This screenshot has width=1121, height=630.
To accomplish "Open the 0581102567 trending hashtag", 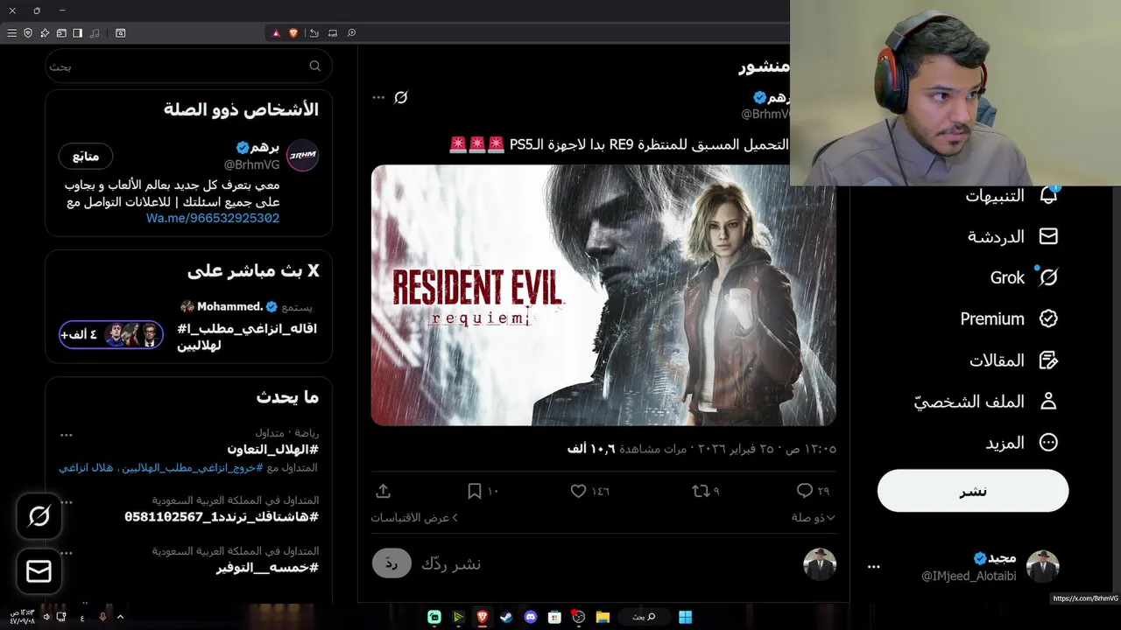I will (x=222, y=516).
